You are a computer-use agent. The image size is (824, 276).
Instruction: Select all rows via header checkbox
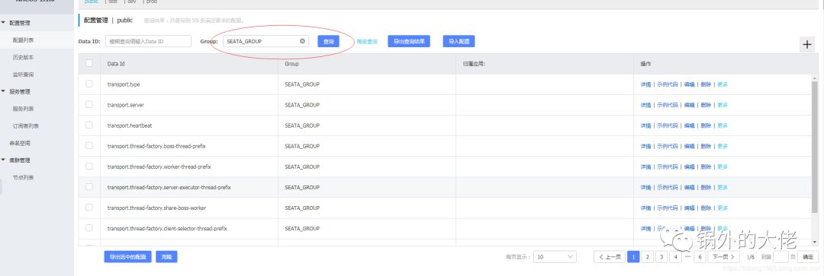[89, 63]
